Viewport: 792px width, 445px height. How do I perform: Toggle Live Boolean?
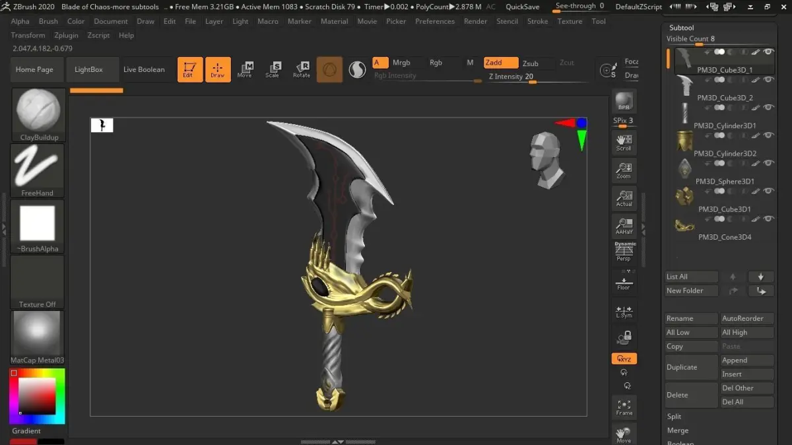(x=144, y=69)
